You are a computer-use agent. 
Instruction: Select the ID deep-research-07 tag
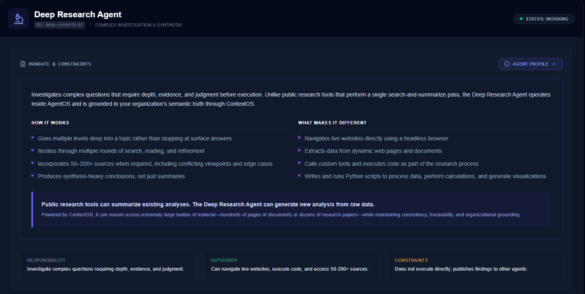[x=60, y=25]
